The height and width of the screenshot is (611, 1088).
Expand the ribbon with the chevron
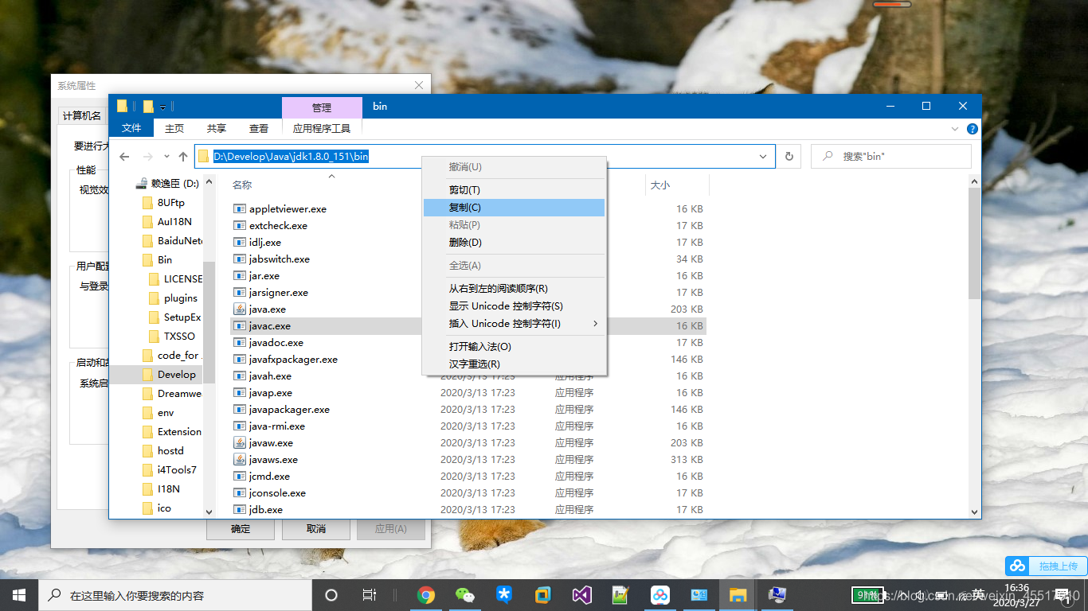pos(956,129)
